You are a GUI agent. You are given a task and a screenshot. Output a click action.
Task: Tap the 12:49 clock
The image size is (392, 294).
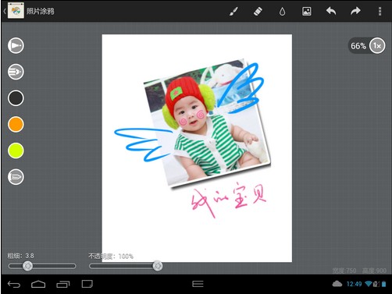354,284
